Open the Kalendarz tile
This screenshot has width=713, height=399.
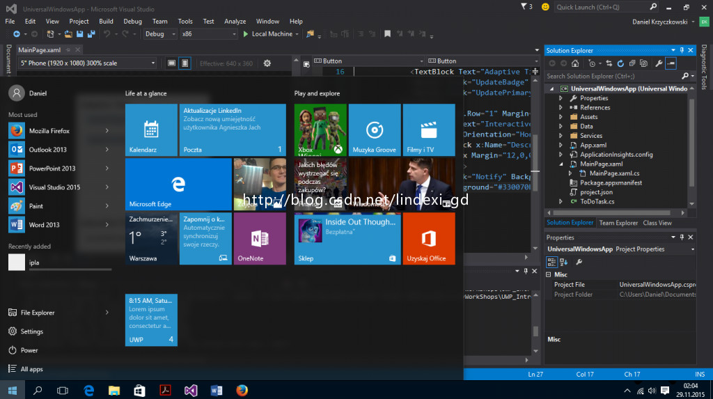click(151, 130)
